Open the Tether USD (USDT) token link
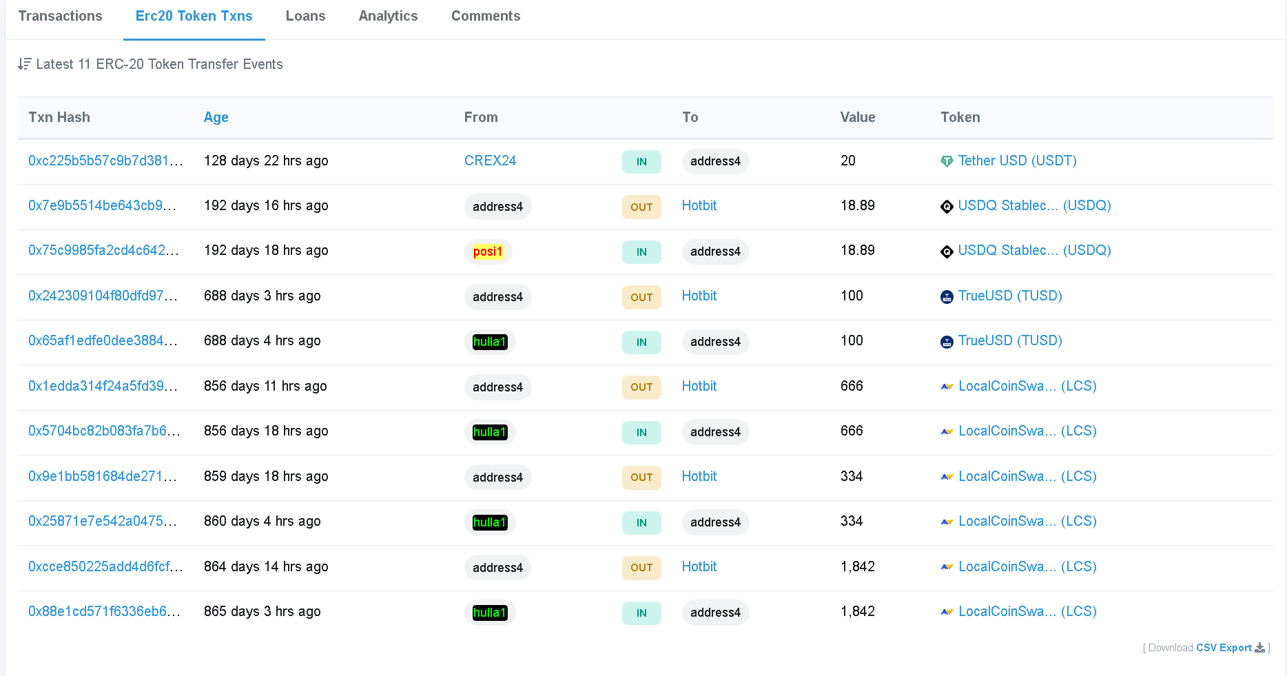 pos(1017,161)
